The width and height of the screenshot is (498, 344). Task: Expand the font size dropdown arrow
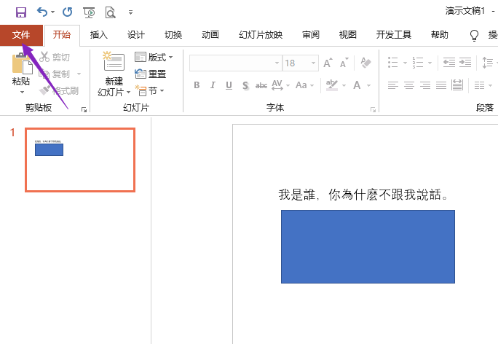click(x=314, y=63)
